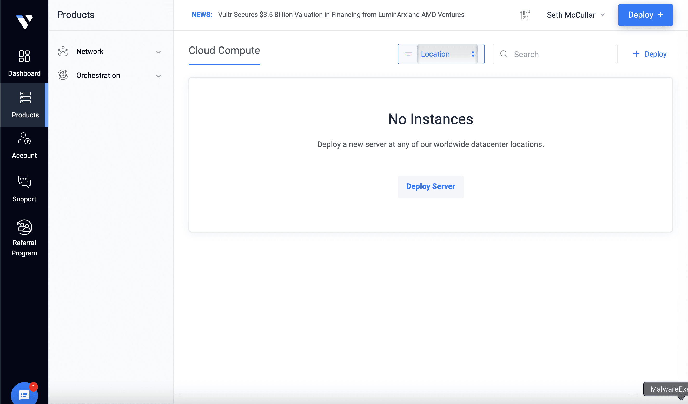688x404 pixels.
Task: Click the Deploy Server button
Action: pyautogui.click(x=431, y=187)
